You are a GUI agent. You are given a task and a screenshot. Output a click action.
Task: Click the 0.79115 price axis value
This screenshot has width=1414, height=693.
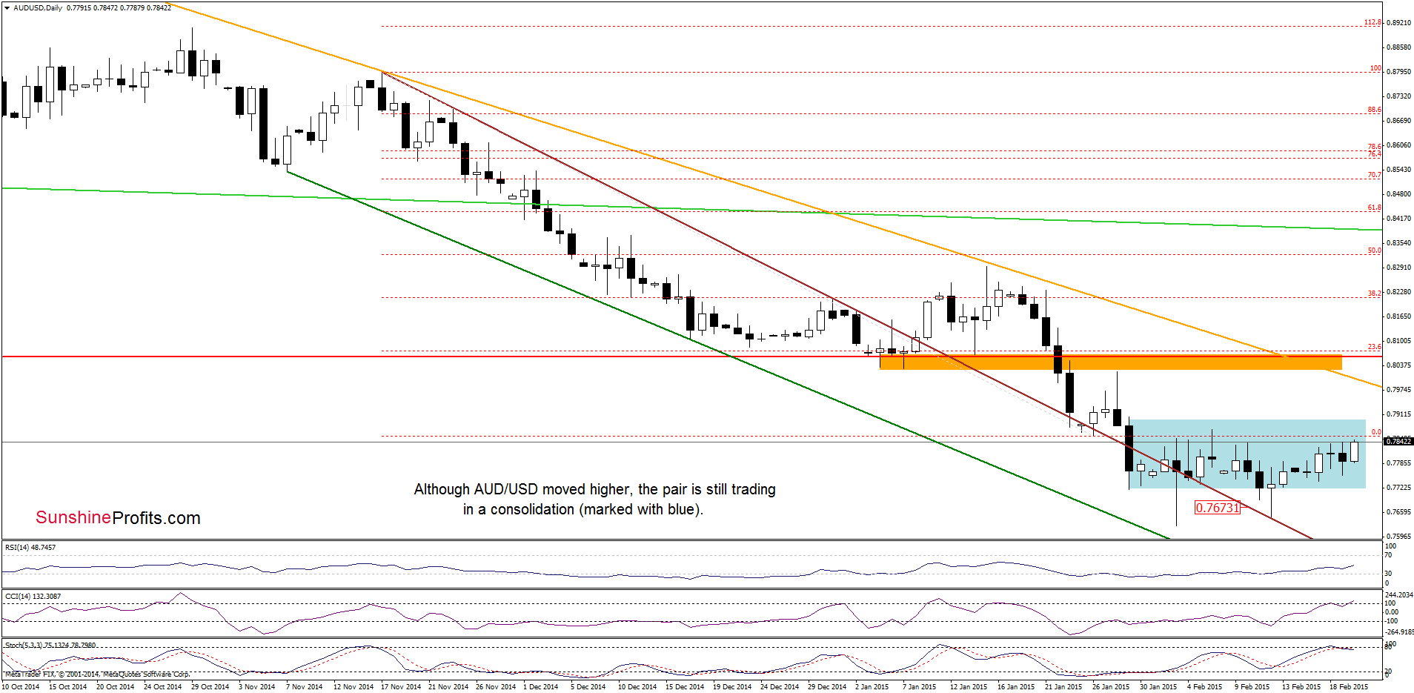tap(1399, 414)
